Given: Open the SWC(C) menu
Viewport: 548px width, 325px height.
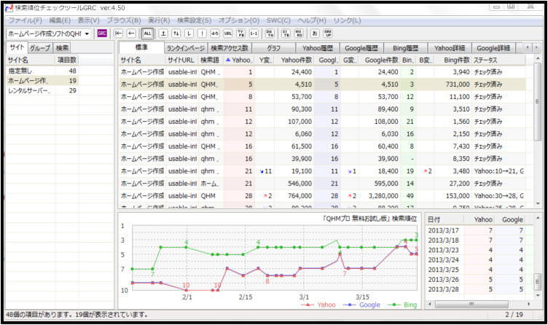Looking at the screenshot, I should pos(278,20).
